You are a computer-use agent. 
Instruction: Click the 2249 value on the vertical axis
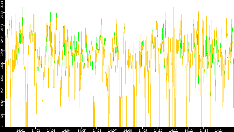pos(2,40)
